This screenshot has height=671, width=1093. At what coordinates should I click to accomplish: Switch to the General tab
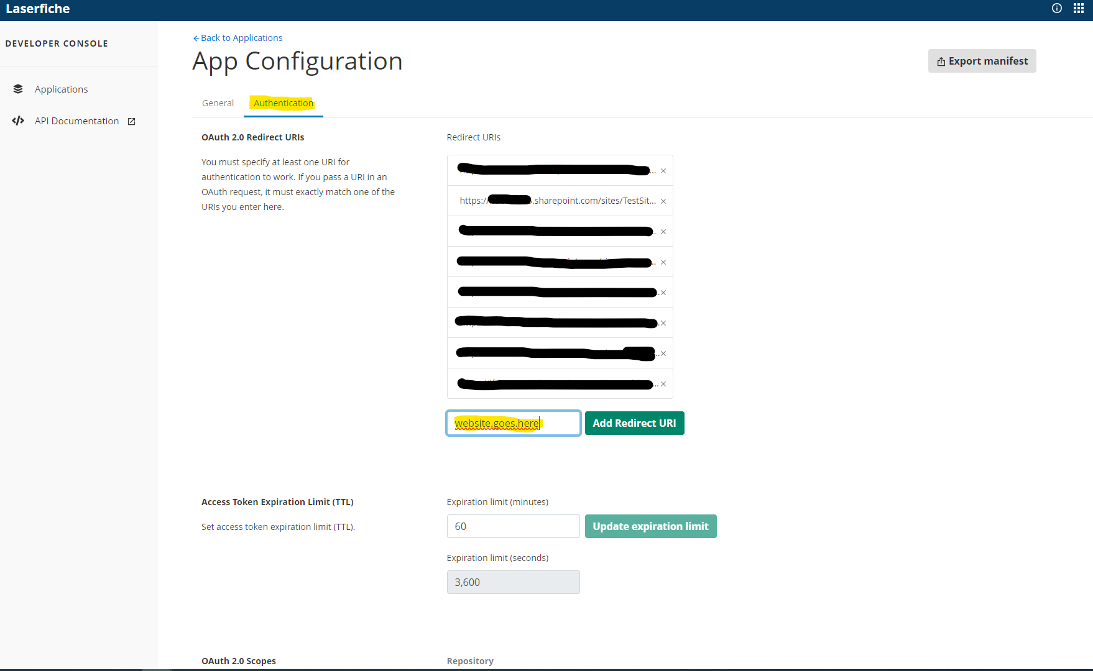pos(218,103)
